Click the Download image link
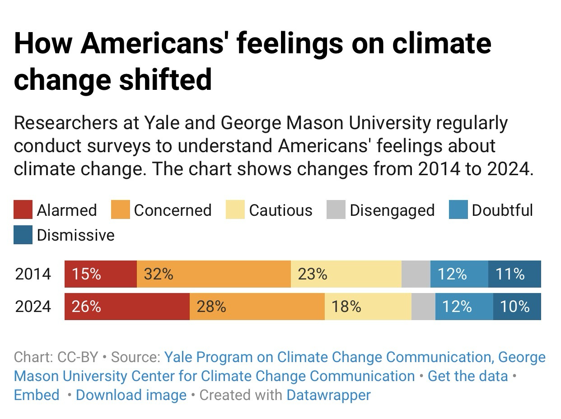This screenshot has width=561, height=419. coord(131,395)
